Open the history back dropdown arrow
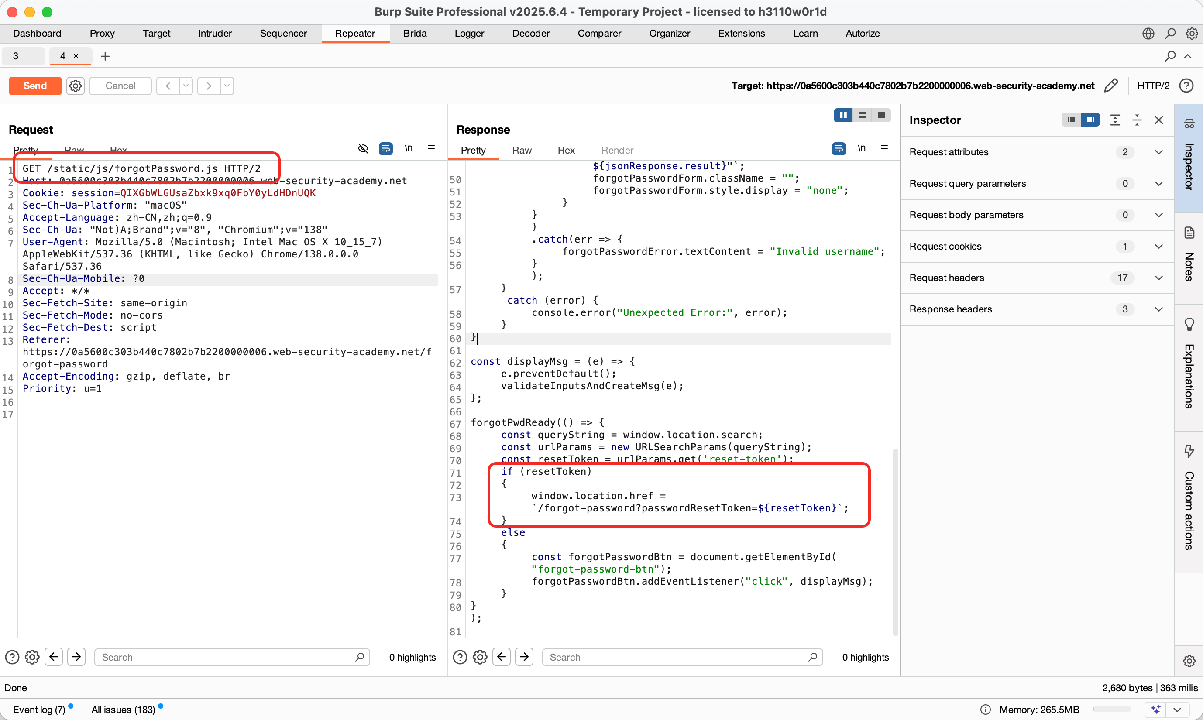This screenshot has height=720, width=1203. click(x=186, y=86)
